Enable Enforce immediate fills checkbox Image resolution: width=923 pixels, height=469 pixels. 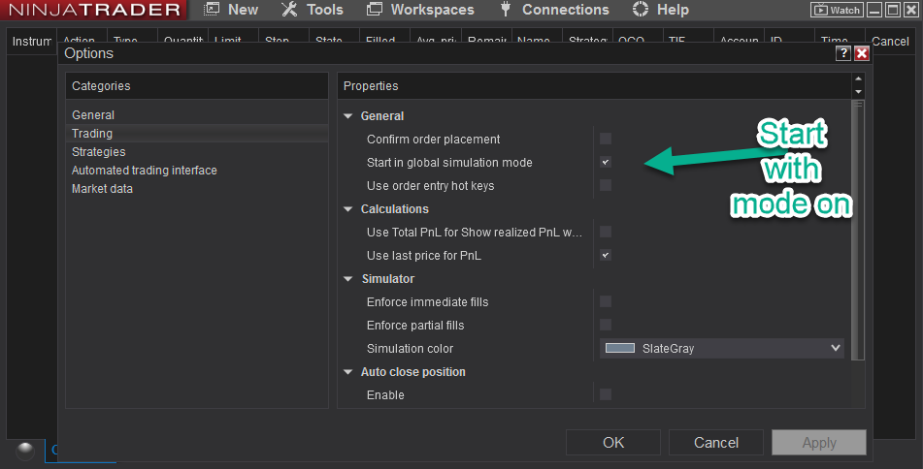[x=606, y=302]
